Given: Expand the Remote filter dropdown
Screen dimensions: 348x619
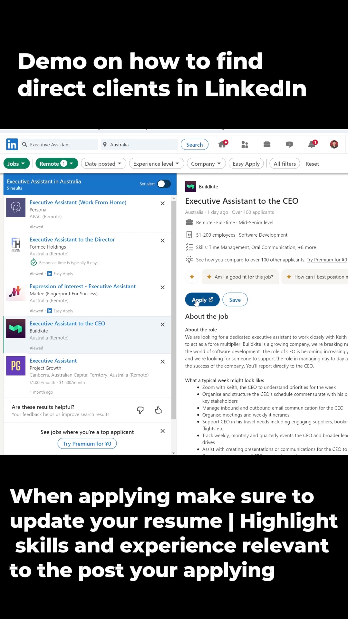Looking at the screenshot, I should point(57,163).
